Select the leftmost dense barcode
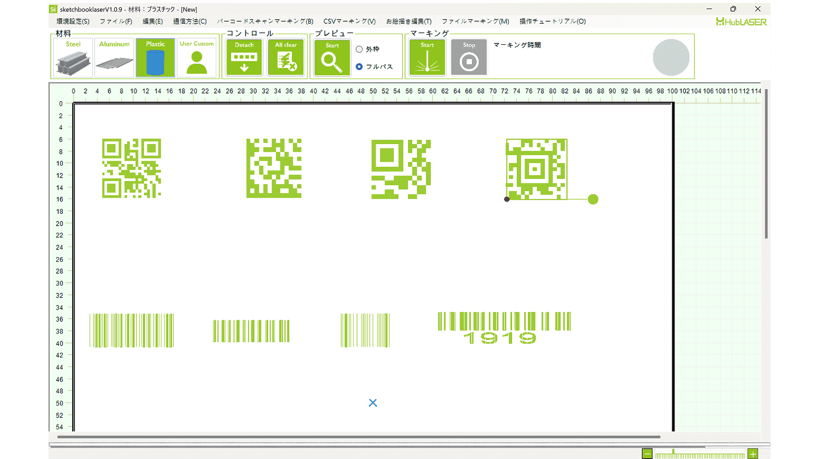816x459 pixels. (132, 331)
